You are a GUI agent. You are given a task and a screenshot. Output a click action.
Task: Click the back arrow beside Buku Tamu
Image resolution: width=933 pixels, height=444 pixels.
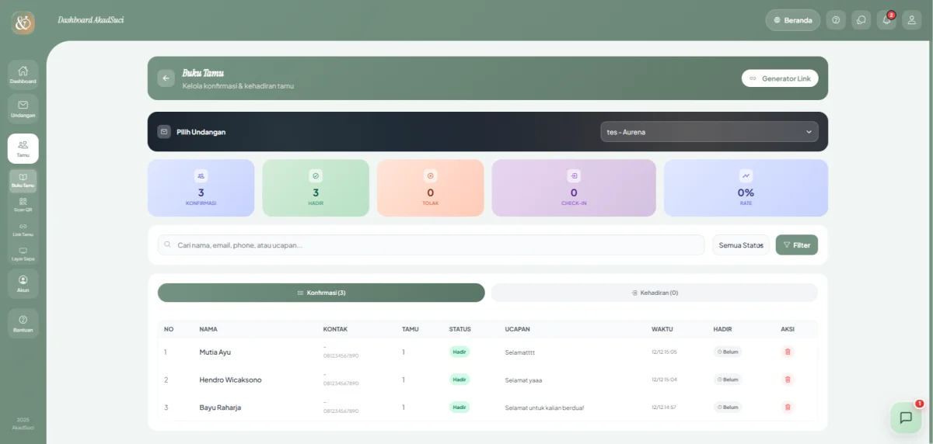point(166,78)
